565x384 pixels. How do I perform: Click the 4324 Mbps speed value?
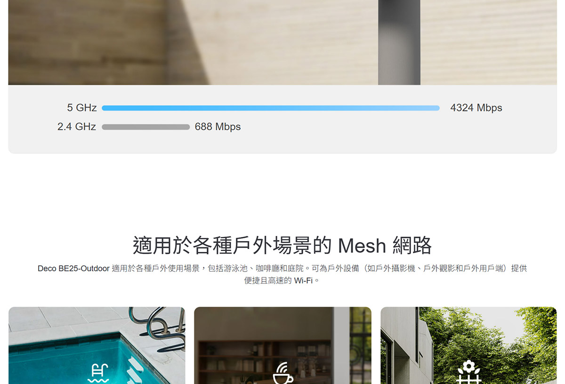(x=476, y=108)
